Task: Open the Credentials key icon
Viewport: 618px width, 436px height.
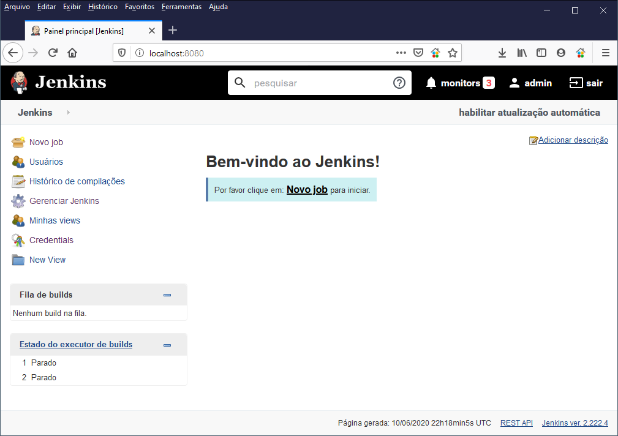Action: pyautogui.click(x=19, y=240)
